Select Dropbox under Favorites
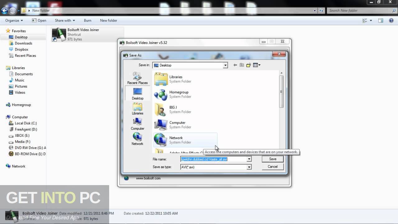 click(x=21, y=49)
